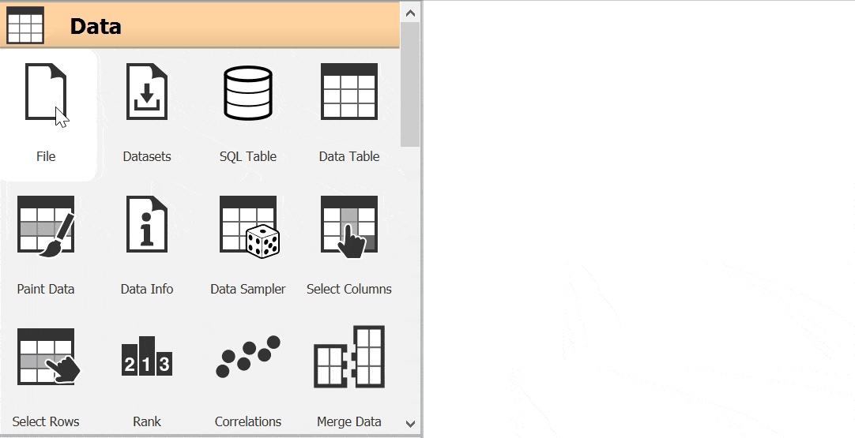
Task: Pick the Paint Data widget
Action: (46, 226)
